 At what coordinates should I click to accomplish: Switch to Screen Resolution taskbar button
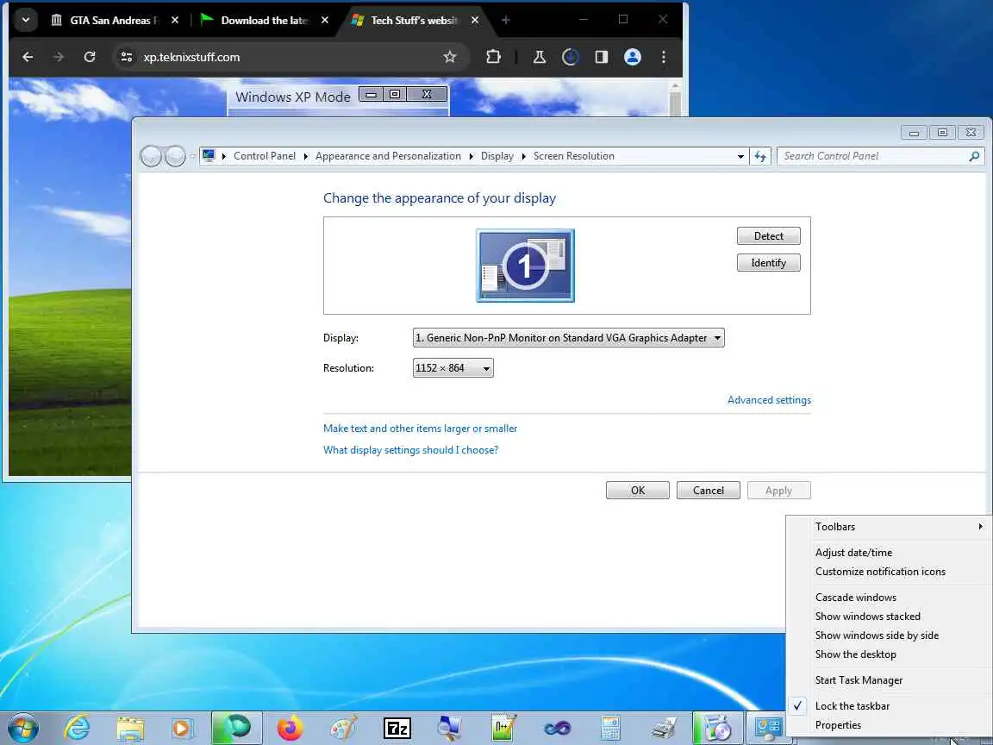pyautogui.click(x=767, y=727)
